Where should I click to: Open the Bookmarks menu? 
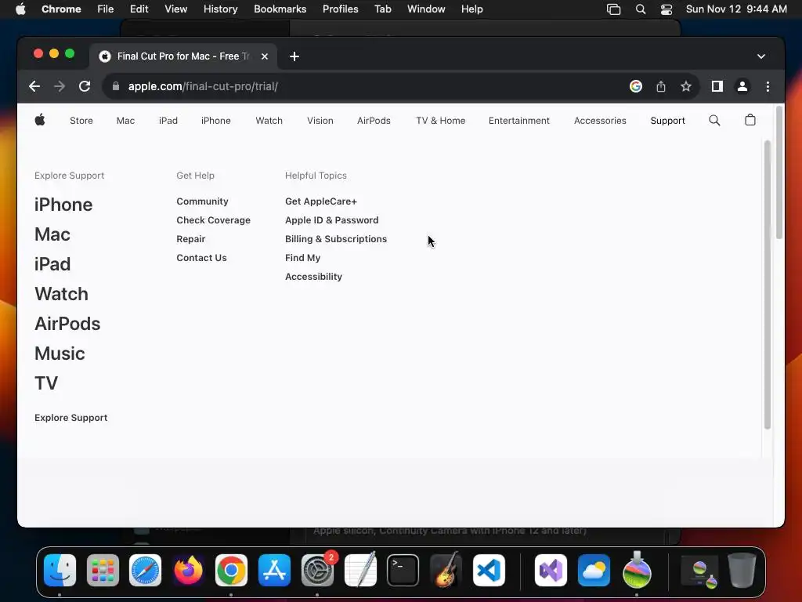click(280, 9)
